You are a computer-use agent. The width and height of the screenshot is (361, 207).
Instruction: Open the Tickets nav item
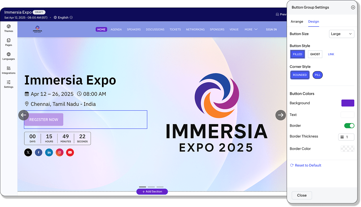(x=175, y=29)
